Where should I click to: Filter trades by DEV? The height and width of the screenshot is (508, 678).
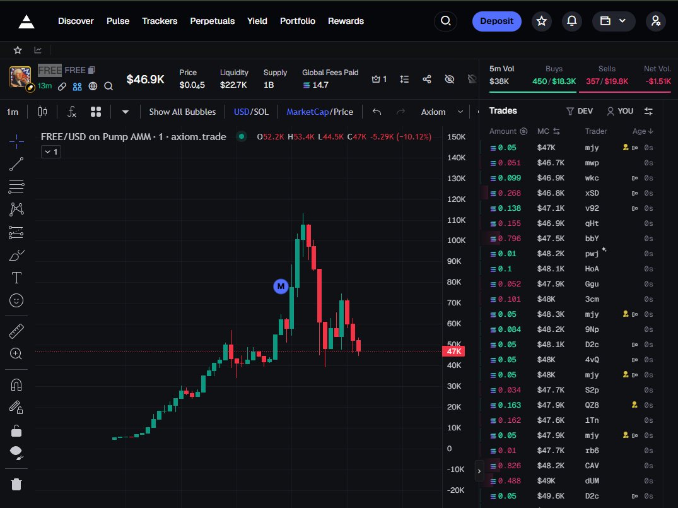coord(580,111)
